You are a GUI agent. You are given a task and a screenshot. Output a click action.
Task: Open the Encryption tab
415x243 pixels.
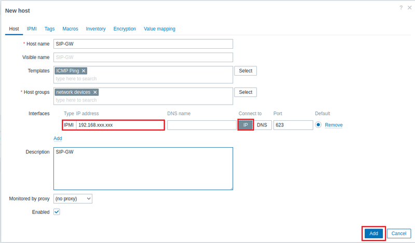pyautogui.click(x=125, y=29)
